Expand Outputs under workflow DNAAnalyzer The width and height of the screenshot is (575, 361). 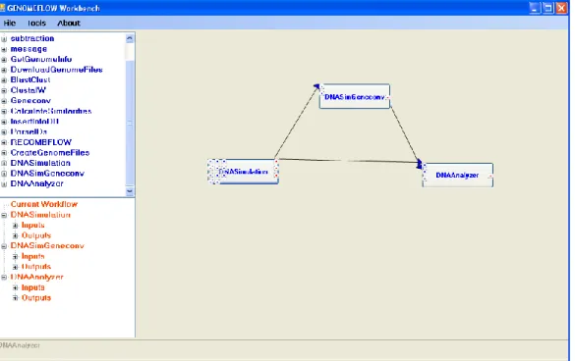click(x=15, y=297)
